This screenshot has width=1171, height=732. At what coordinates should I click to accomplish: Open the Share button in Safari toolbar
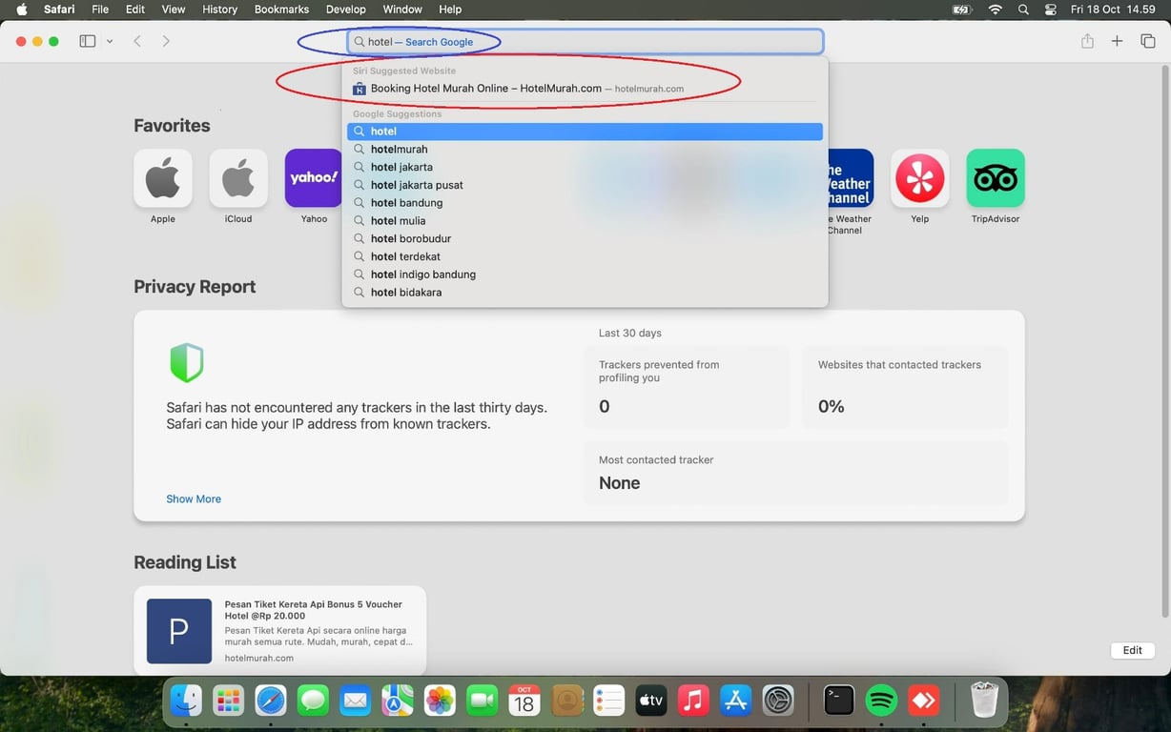point(1087,41)
